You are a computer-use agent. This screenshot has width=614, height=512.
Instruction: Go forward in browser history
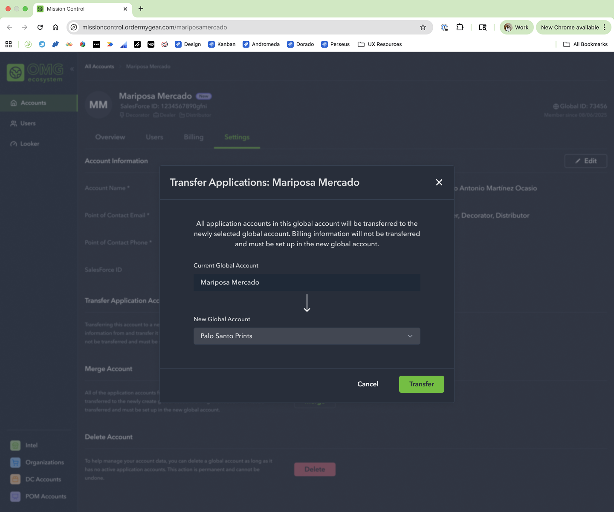click(x=25, y=27)
